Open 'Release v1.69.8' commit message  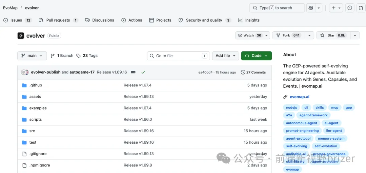[x=138, y=165]
